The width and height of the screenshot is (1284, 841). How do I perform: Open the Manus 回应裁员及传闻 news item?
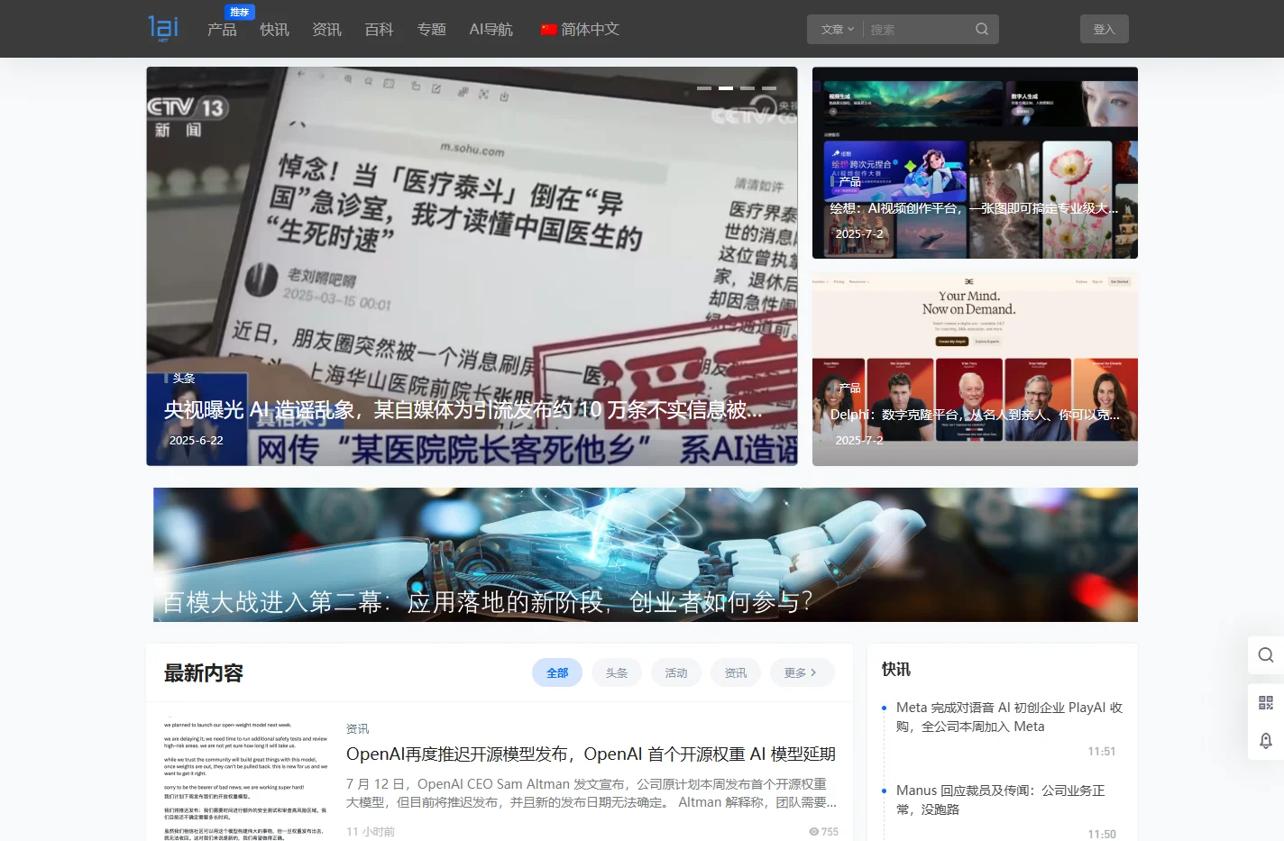[x=1001, y=800]
